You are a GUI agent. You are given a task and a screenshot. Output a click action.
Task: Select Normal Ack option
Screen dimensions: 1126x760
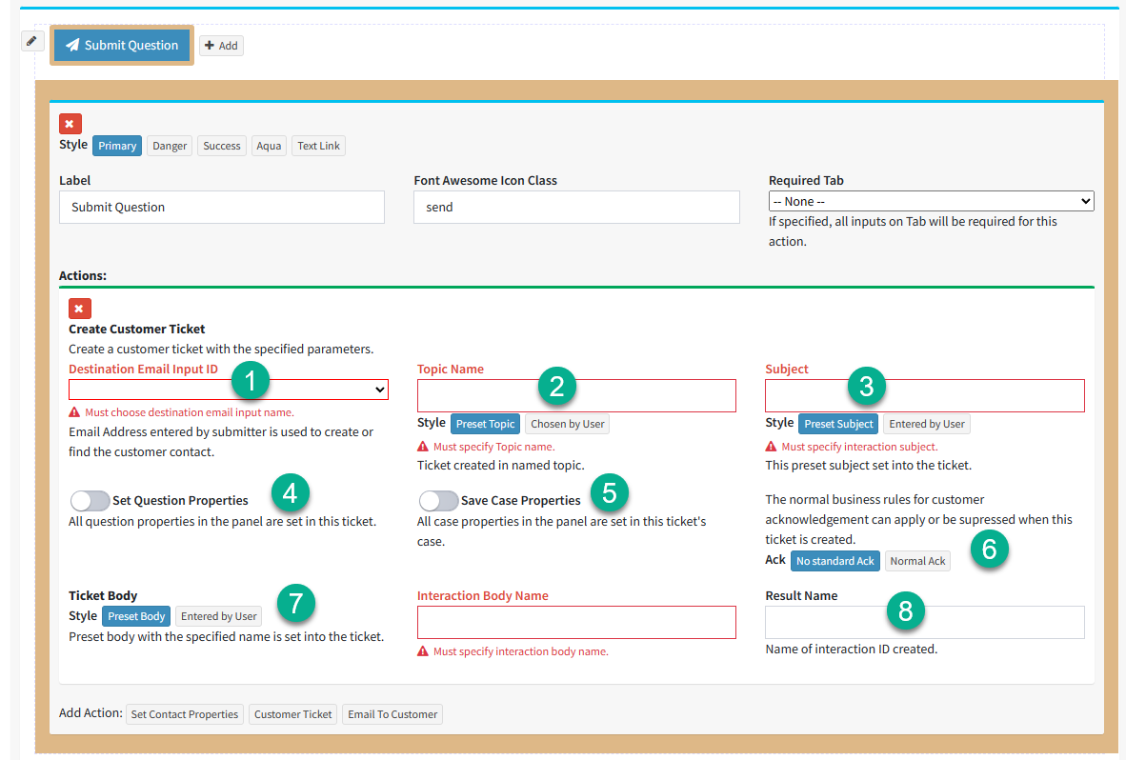[x=917, y=561]
